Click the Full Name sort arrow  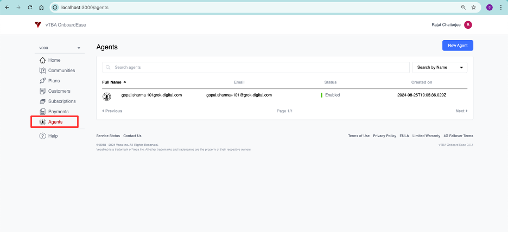coord(125,82)
